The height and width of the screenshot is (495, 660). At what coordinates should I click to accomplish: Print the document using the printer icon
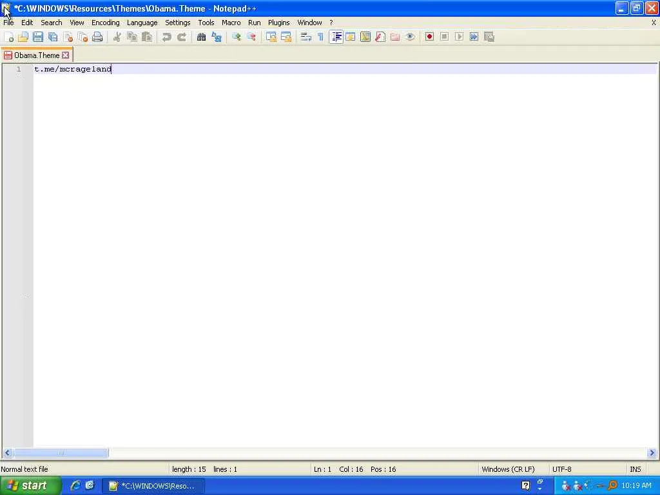tap(98, 37)
